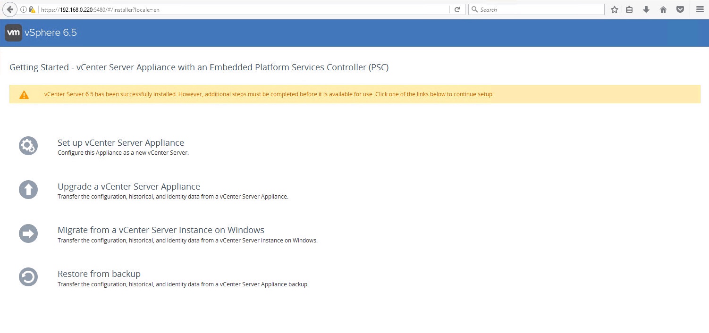
Task: Click the right-arrow Migrate icon
Action: [x=28, y=233]
